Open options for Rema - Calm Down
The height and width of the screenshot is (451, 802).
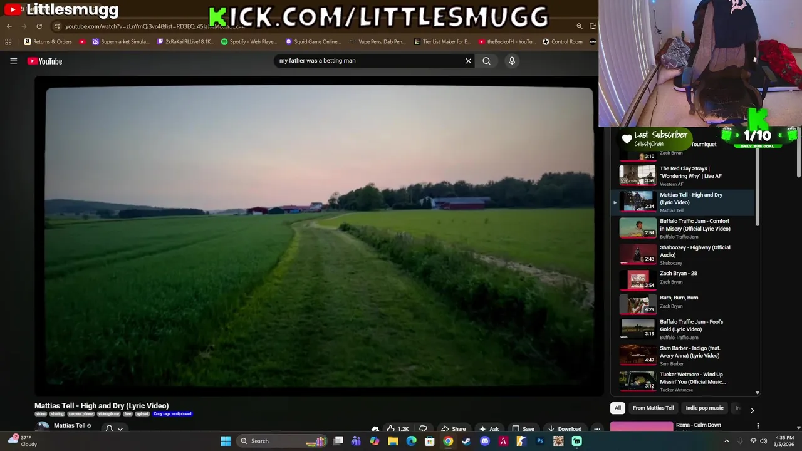click(x=758, y=426)
